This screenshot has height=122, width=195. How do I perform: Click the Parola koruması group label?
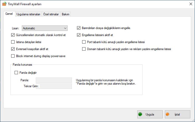click(22, 65)
